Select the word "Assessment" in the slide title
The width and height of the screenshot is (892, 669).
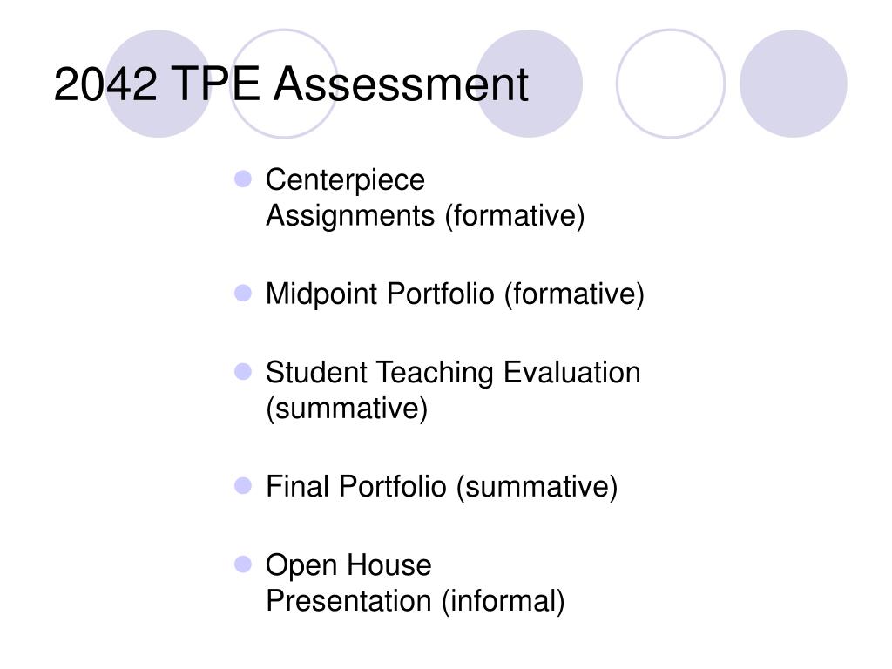(x=401, y=84)
